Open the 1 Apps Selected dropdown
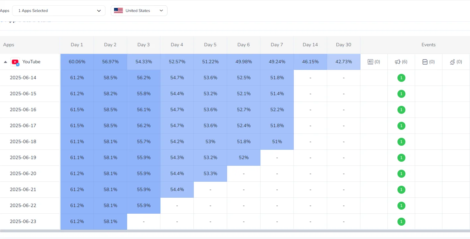The width and height of the screenshot is (470, 239). [x=59, y=10]
